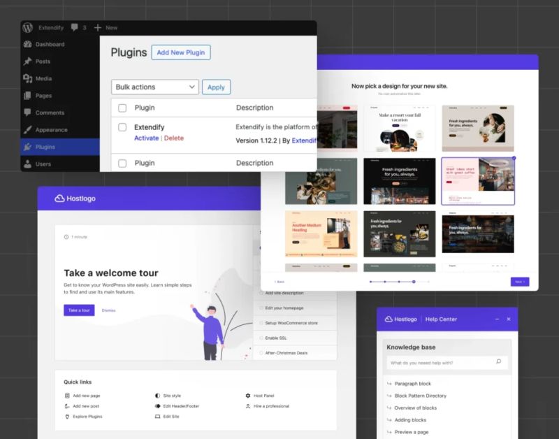Screen dimensions: 559x439
Task: Click the Help Center cloud logo icon
Action: (x=389, y=319)
